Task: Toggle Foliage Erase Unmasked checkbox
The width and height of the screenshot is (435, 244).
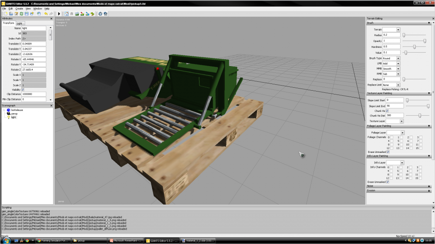Action: pos(388,152)
